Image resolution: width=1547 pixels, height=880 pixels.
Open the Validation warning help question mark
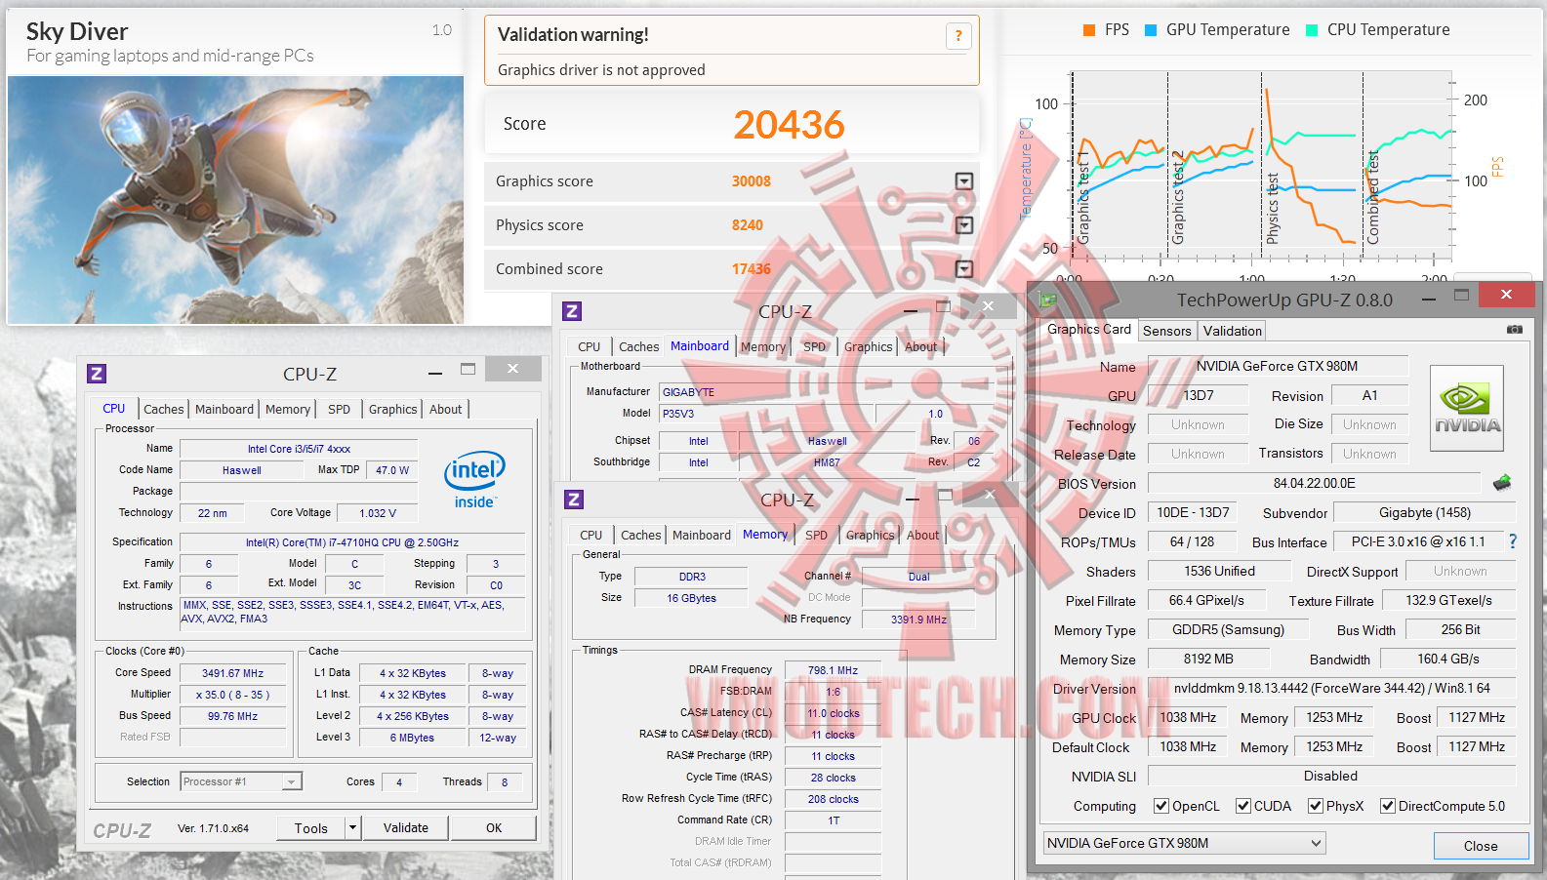pyautogui.click(x=958, y=36)
